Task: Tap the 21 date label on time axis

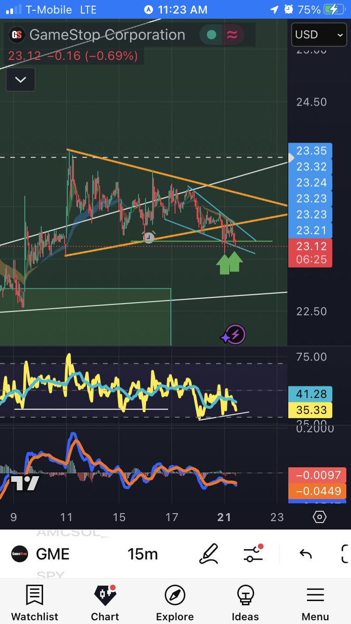Action: [224, 517]
